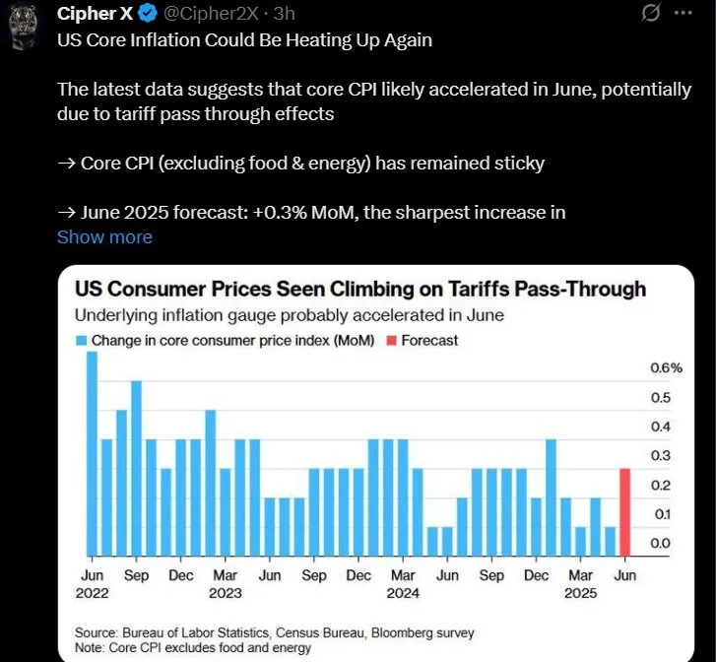
Task: Click the chart source line mentioning Bloomberg survey
Action: pyautogui.click(x=274, y=631)
